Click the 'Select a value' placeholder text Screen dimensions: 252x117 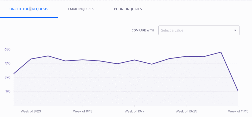[x=172, y=30]
